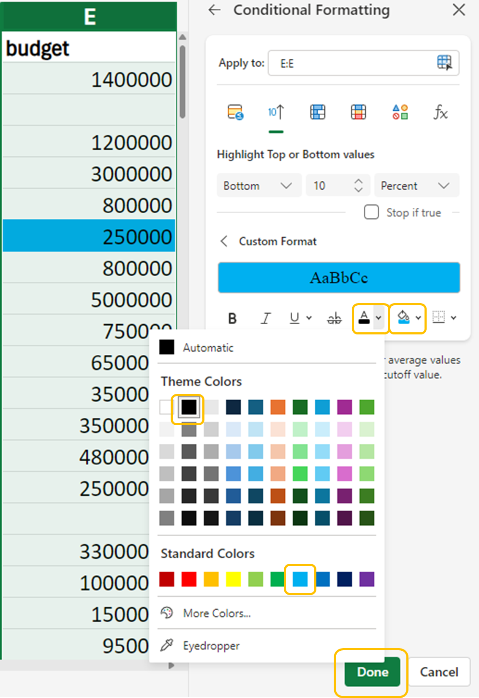Open the Bottom/Top dropdown
The width and height of the screenshot is (479, 698).
point(259,186)
